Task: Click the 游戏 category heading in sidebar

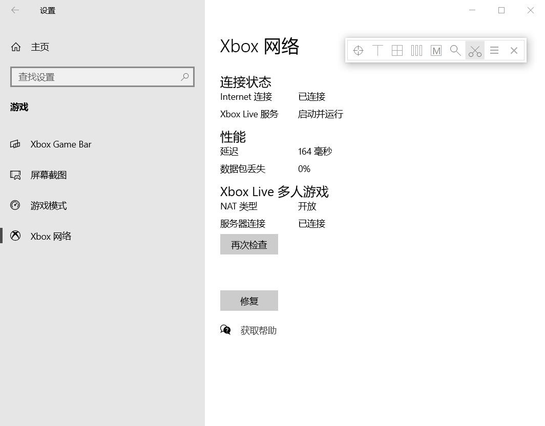Action: point(19,107)
